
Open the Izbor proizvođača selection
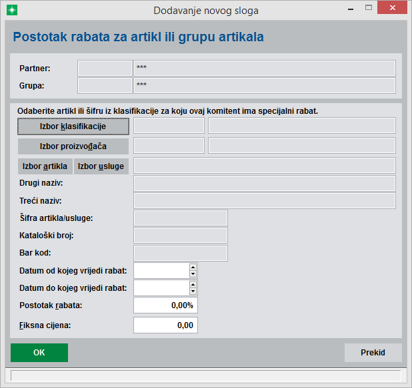pos(73,146)
